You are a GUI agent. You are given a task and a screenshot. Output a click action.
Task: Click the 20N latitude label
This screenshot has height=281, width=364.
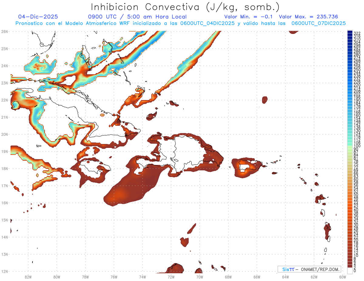pos(4,134)
